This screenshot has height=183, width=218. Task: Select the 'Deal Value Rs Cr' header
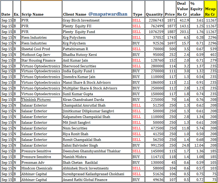(x=183, y=9)
